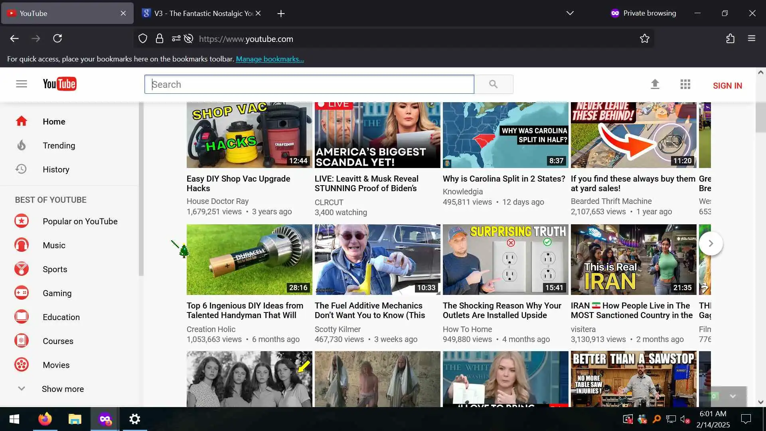Open Firefox application hamburger menu

(751, 39)
